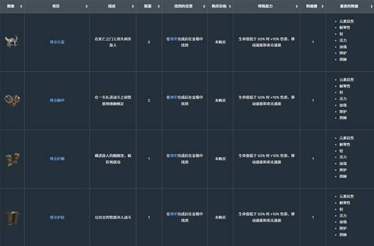Screen dimensions: 374x246
Task: Click the 特殊能力 column header label
Action: tap(266, 6)
